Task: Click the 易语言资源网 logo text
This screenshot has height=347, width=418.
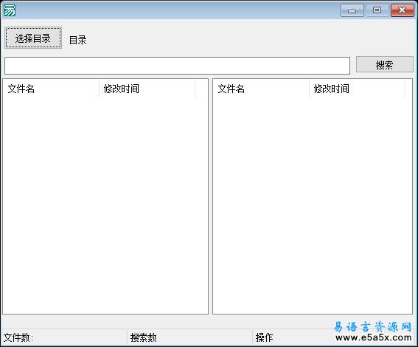Action: (373, 326)
